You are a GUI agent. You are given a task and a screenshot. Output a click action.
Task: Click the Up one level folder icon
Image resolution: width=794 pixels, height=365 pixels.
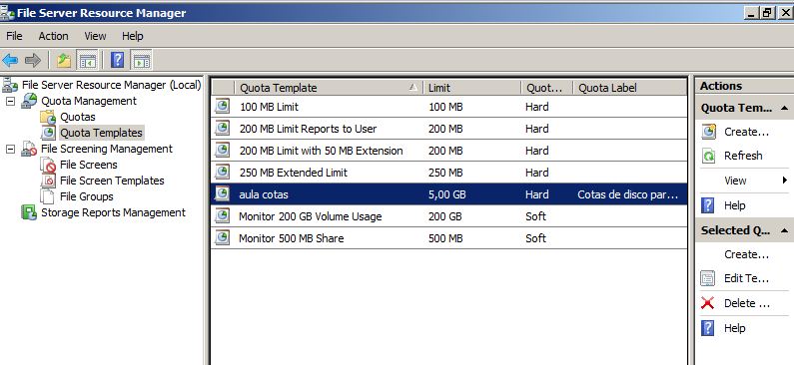[x=64, y=61]
